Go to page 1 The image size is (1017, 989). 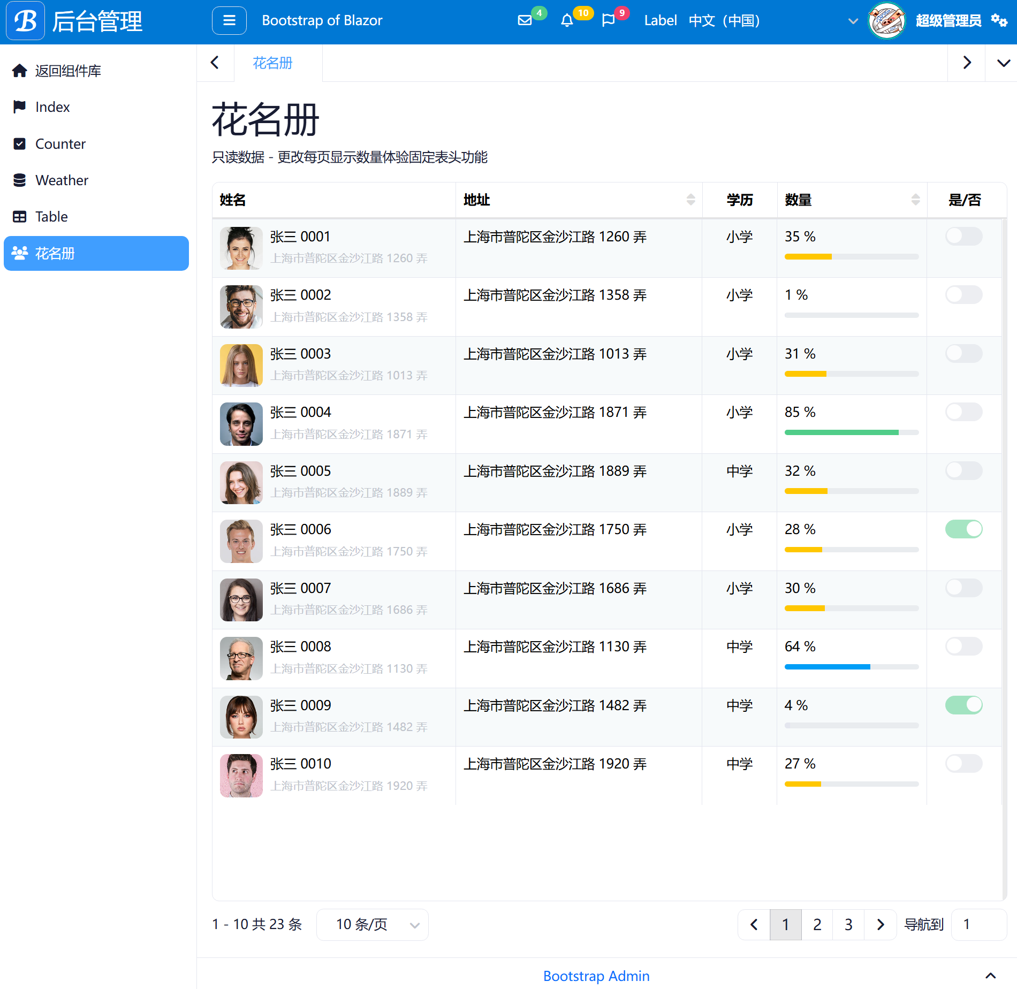pyautogui.click(x=786, y=924)
